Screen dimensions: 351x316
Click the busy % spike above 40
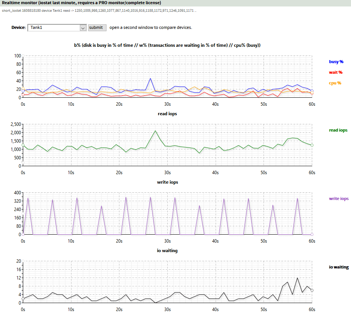151,79
